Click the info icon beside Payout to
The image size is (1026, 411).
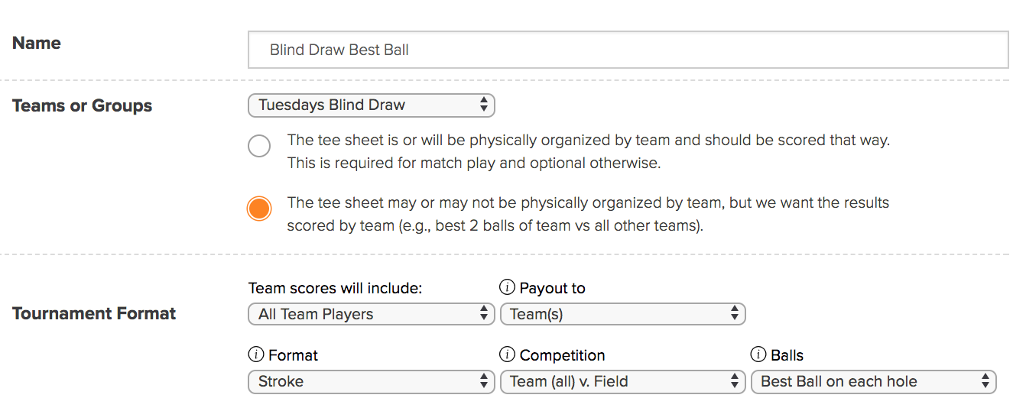[507, 288]
